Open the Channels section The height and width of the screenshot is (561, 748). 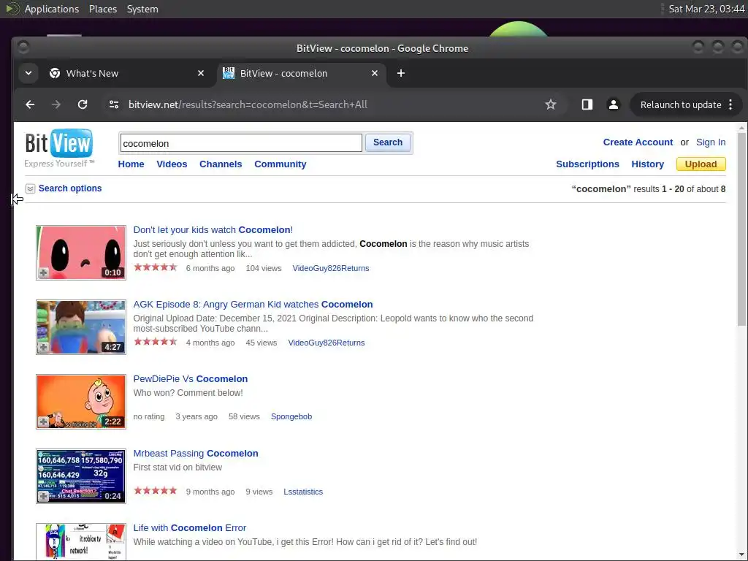click(221, 164)
